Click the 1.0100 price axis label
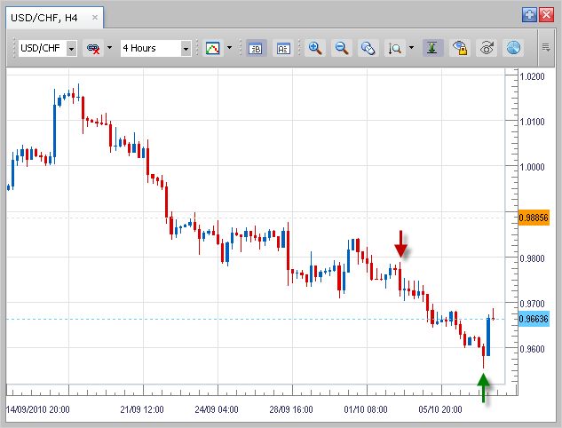Image resolution: width=562 pixels, height=428 pixels. (532, 122)
